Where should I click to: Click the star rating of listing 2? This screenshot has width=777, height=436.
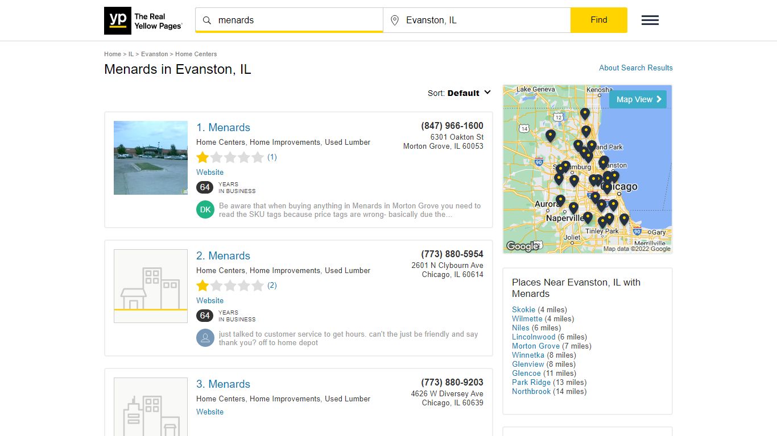(230, 286)
